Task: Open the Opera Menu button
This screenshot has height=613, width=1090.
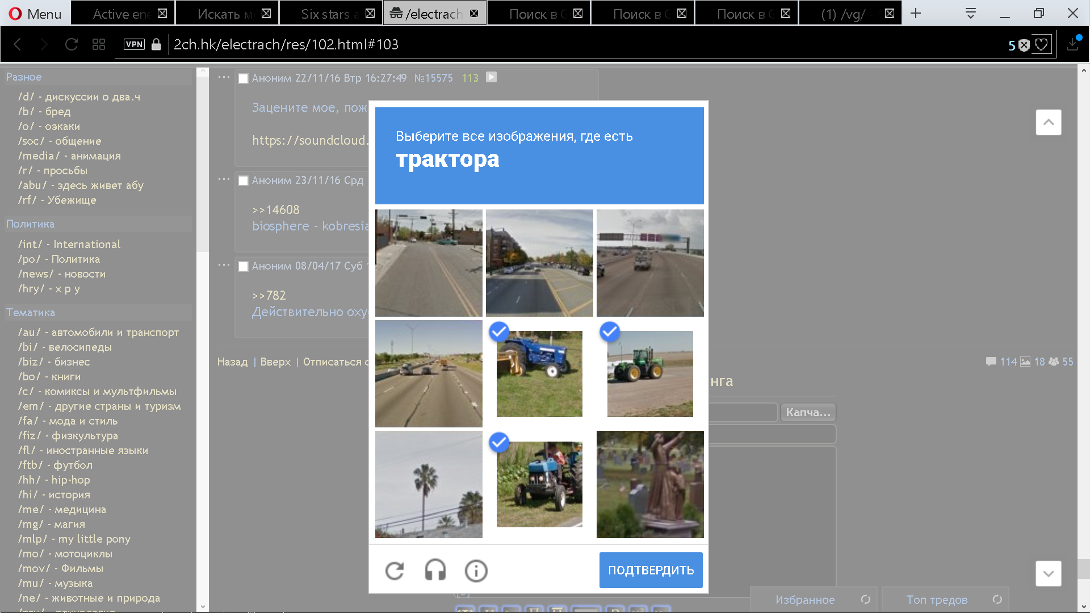Action: tap(35, 14)
